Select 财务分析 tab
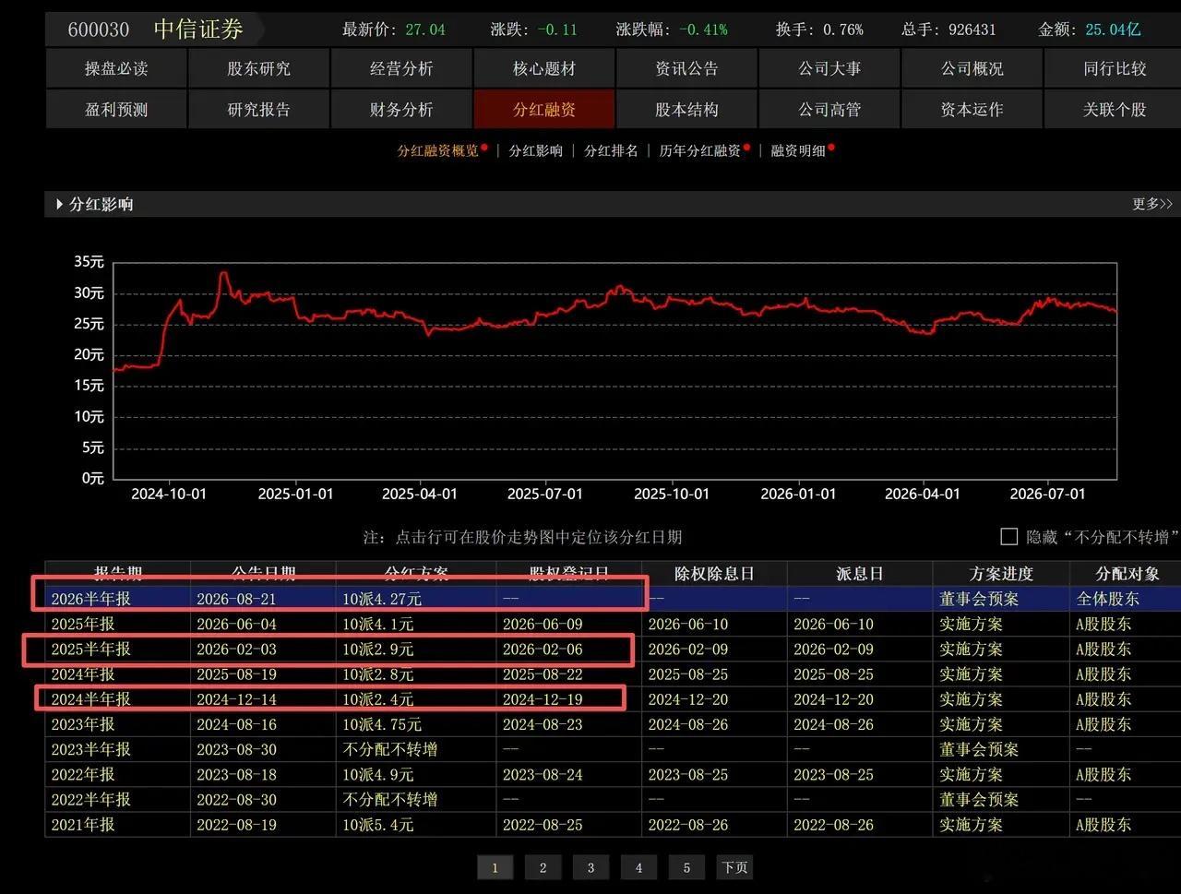This screenshot has height=894, width=1181. 401,109
